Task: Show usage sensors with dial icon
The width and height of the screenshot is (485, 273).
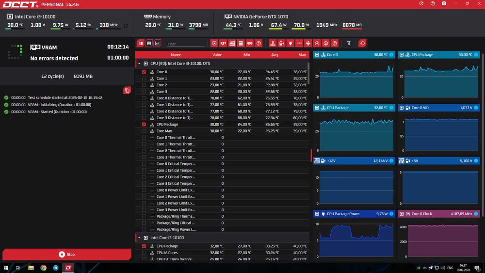Action: [x=326, y=43]
